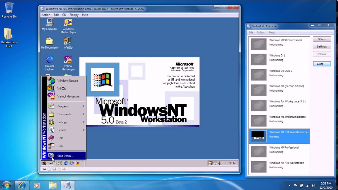This screenshot has width=338, height=190.
Task: Select Windows for Workgroups 3.11 machine
Action: 279,105
